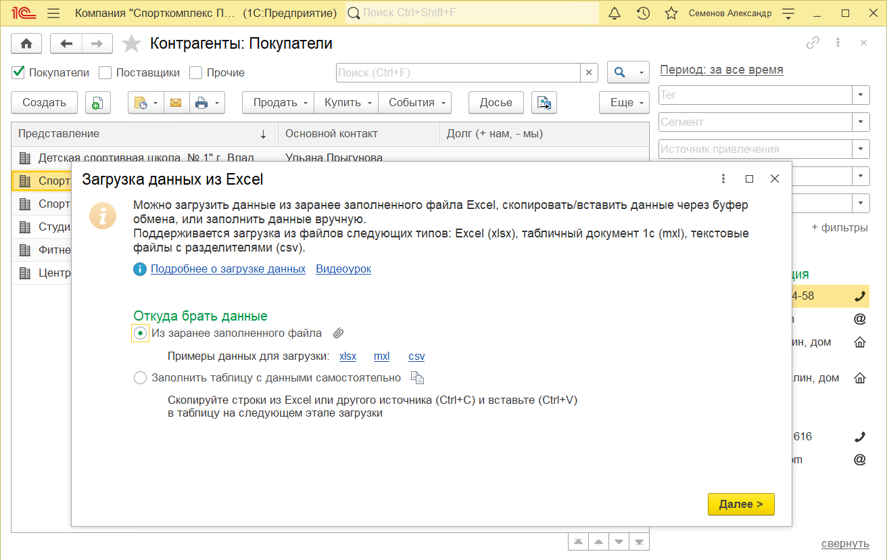Go to the home page

coord(26,43)
